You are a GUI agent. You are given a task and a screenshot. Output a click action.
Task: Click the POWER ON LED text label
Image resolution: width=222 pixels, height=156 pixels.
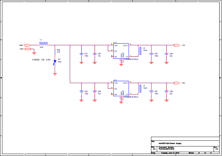point(42,60)
